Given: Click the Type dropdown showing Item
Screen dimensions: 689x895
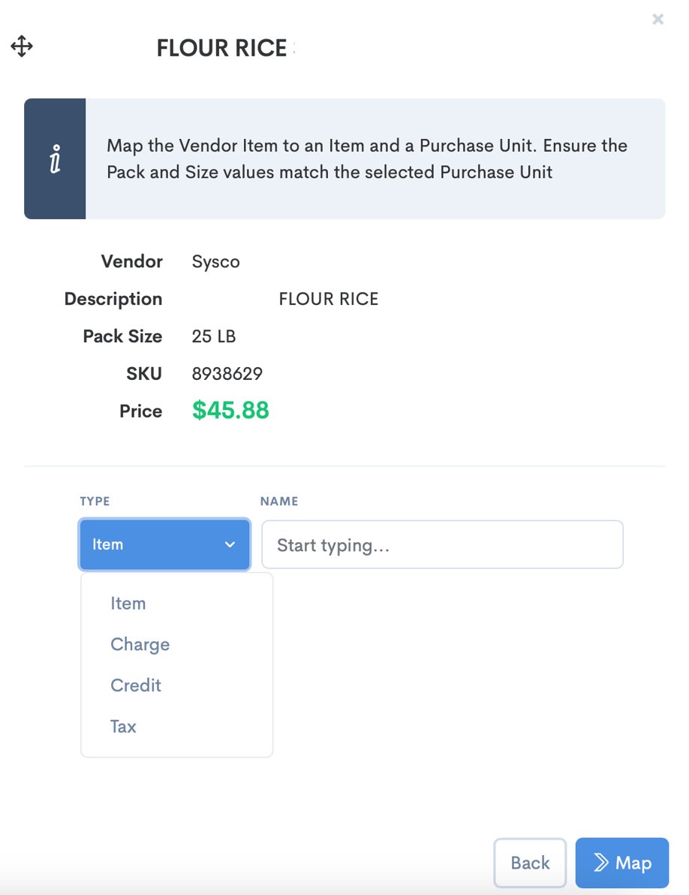Looking at the screenshot, I should pyautogui.click(x=164, y=544).
